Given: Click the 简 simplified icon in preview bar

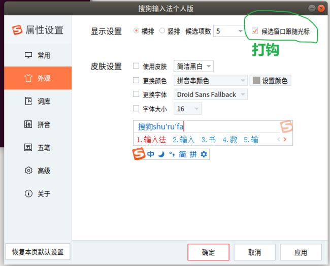Looking at the screenshot, I should click(182, 154).
